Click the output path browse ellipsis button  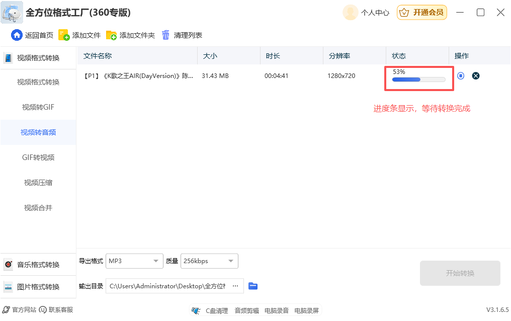tap(235, 286)
